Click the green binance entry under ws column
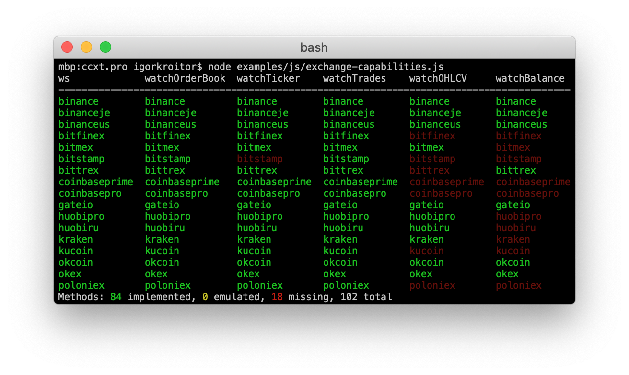Image resolution: width=629 pixels, height=375 pixels. click(x=79, y=101)
